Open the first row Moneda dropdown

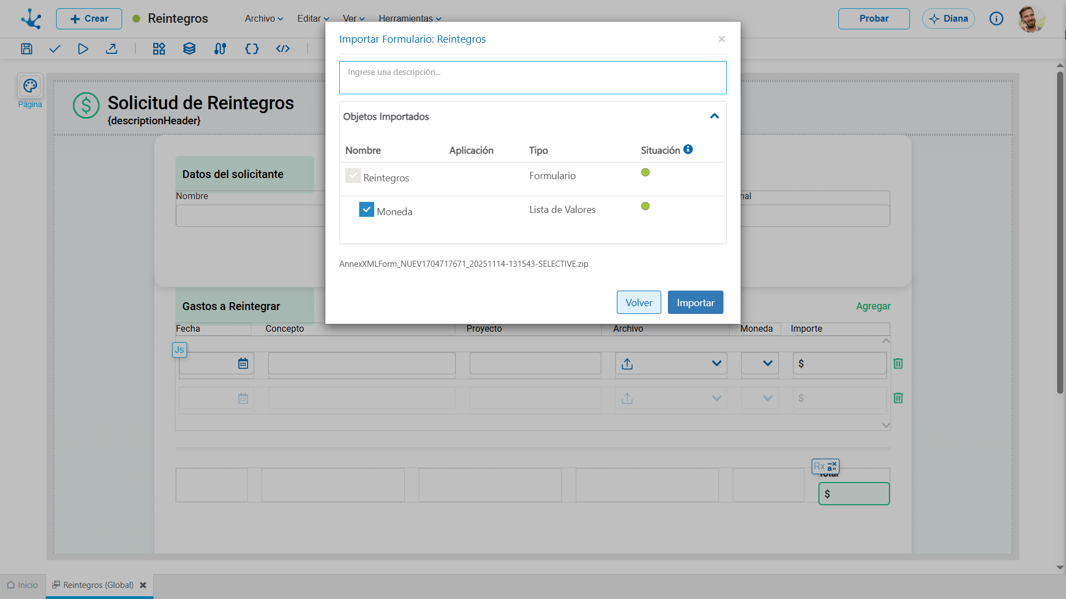(768, 364)
